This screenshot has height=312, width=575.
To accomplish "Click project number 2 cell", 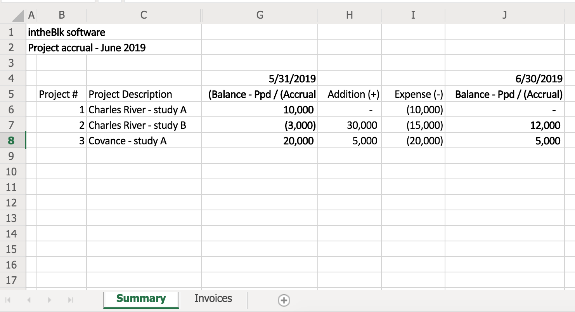I will click(62, 125).
